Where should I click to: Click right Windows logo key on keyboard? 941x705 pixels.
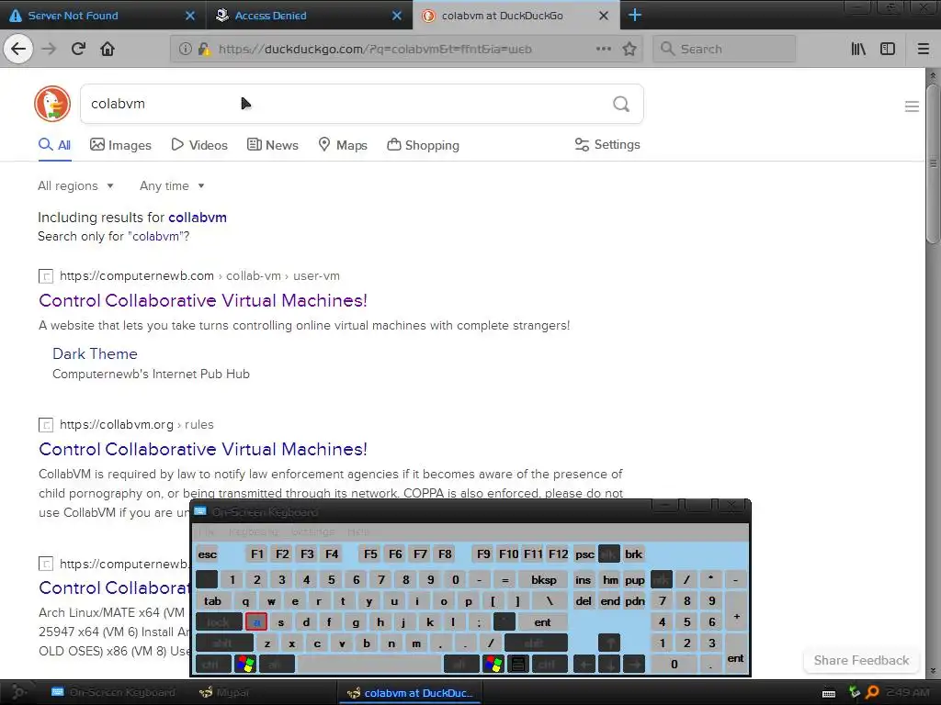(493, 664)
